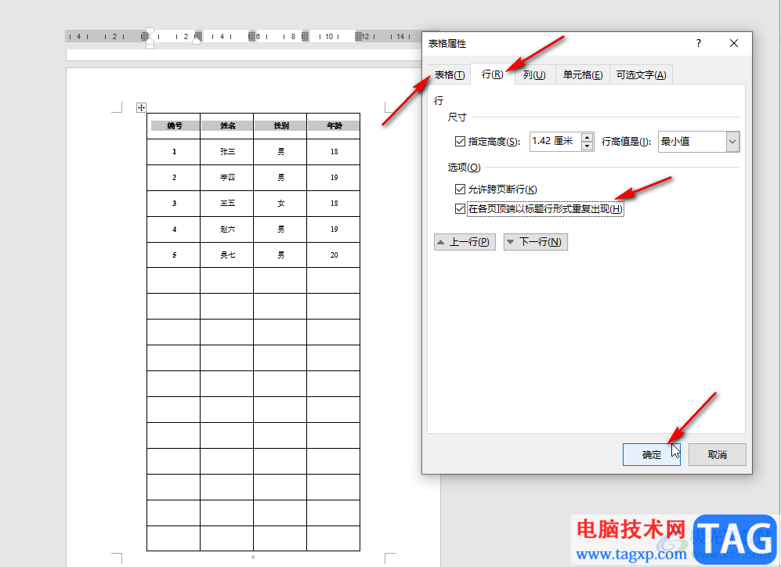Screen dimensions: 781x567
Task: Cancel with the 取消 button
Action: (718, 454)
